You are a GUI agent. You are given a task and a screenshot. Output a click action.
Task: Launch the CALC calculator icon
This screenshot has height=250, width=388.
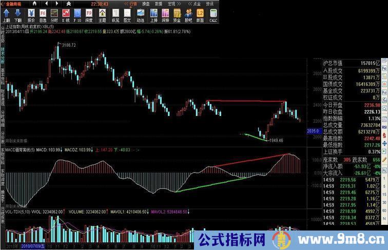pyautogui.click(x=211, y=15)
